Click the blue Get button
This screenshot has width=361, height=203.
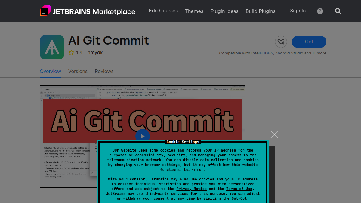click(x=309, y=42)
